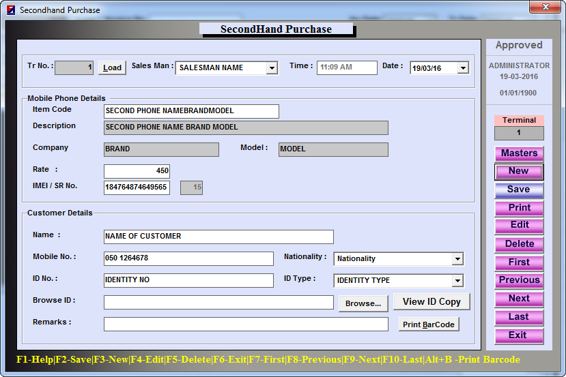Expand the Sales Man dropdown

click(272, 68)
